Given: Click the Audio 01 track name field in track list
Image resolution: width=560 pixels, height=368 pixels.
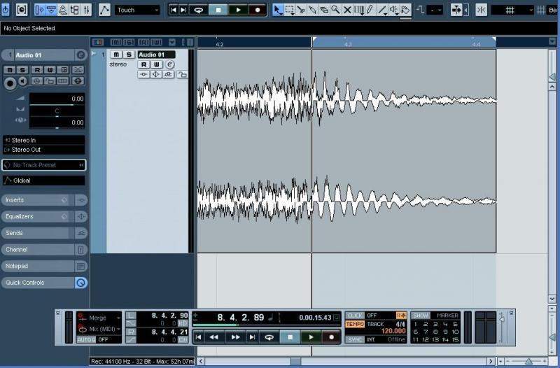Looking at the screenshot, I should [x=156, y=55].
